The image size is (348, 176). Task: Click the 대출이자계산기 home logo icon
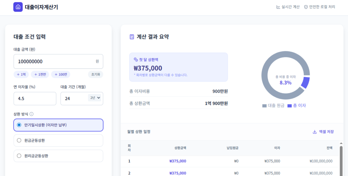[x=18, y=7]
